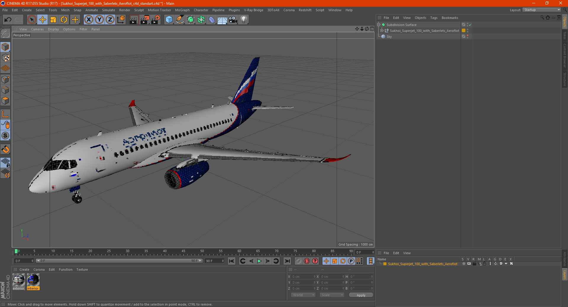
Task: Select the Scale tool
Action: pos(53,20)
